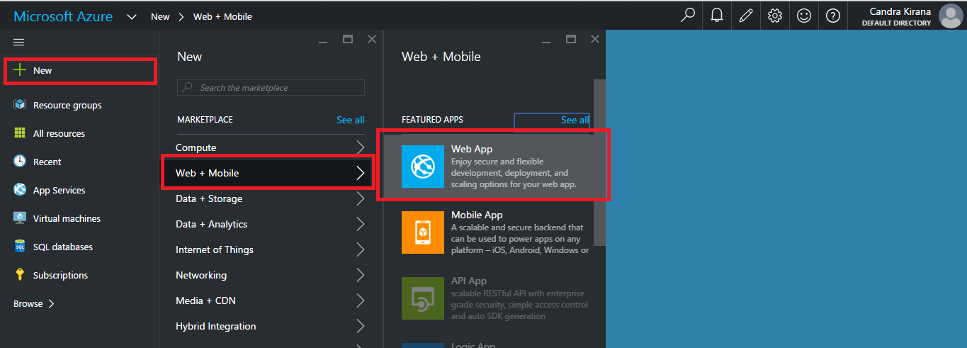This screenshot has width=967, height=348.
Task: Select Internet of Things category label
Action: pyautogui.click(x=215, y=249)
